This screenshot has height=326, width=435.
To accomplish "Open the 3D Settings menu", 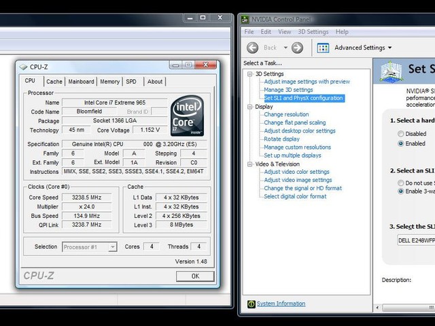I will (313, 32).
